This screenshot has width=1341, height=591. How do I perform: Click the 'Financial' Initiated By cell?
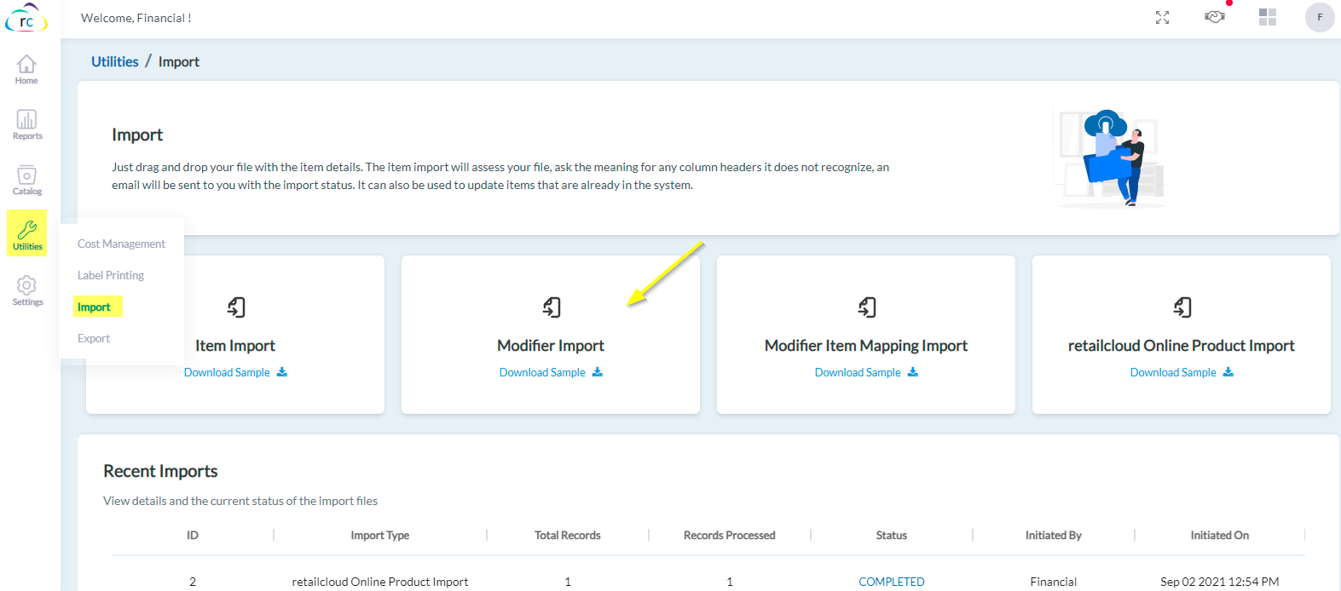tap(1054, 582)
